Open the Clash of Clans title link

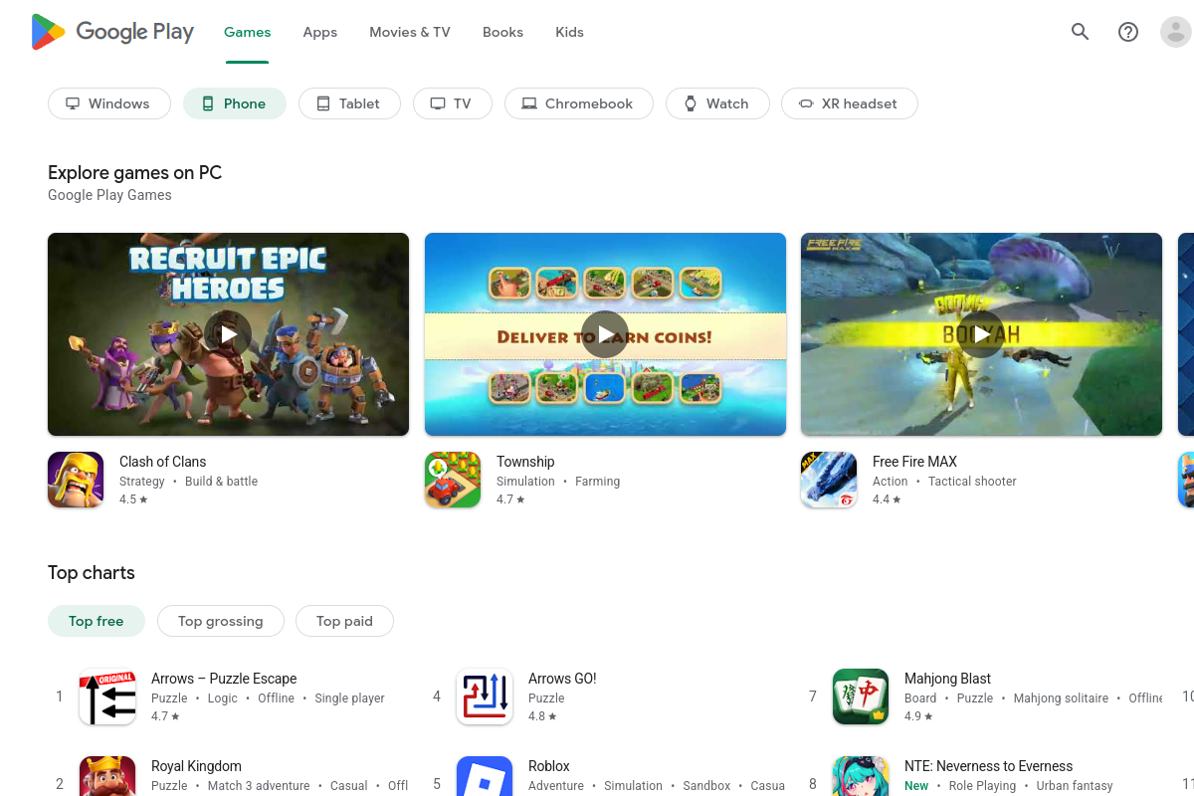pos(163,462)
